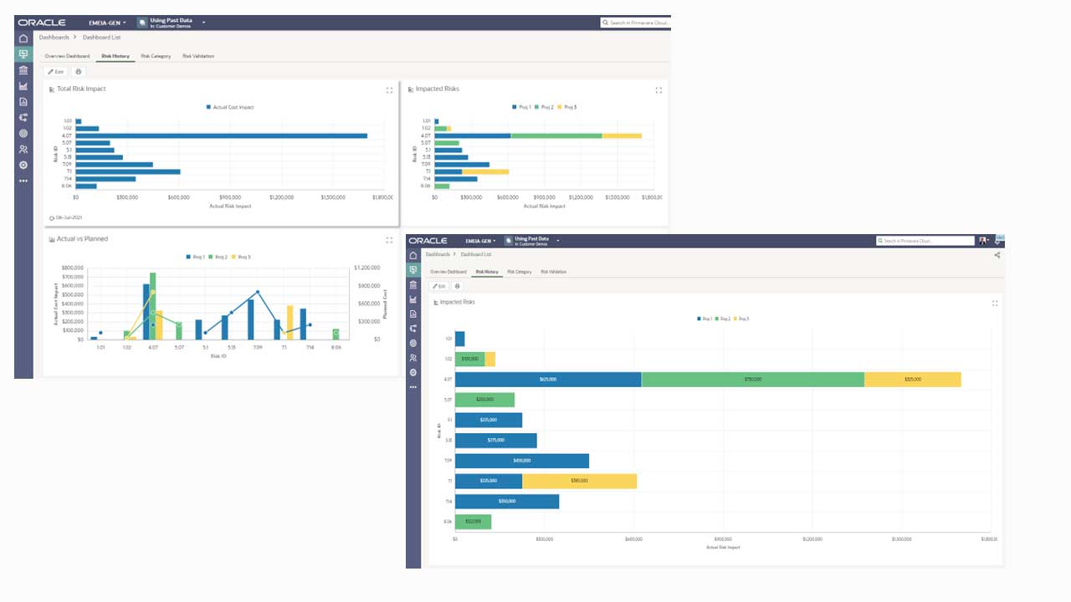Click the print icon next to Edit

(78, 72)
